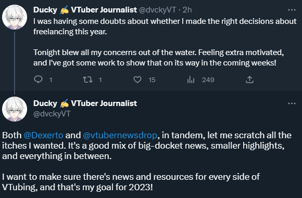Open the tweet via its 2h timestamp
The image size is (302, 198).
pyautogui.click(x=187, y=10)
